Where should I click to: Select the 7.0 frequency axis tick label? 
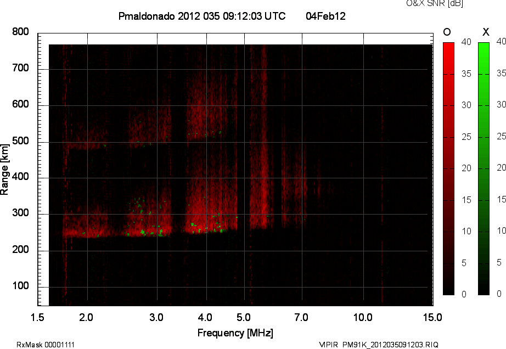301,317
